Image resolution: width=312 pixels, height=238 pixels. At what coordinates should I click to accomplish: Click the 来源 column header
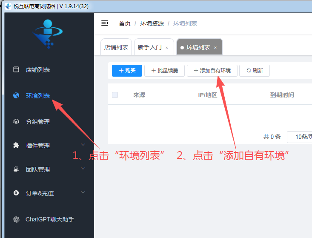pyautogui.click(x=139, y=95)
